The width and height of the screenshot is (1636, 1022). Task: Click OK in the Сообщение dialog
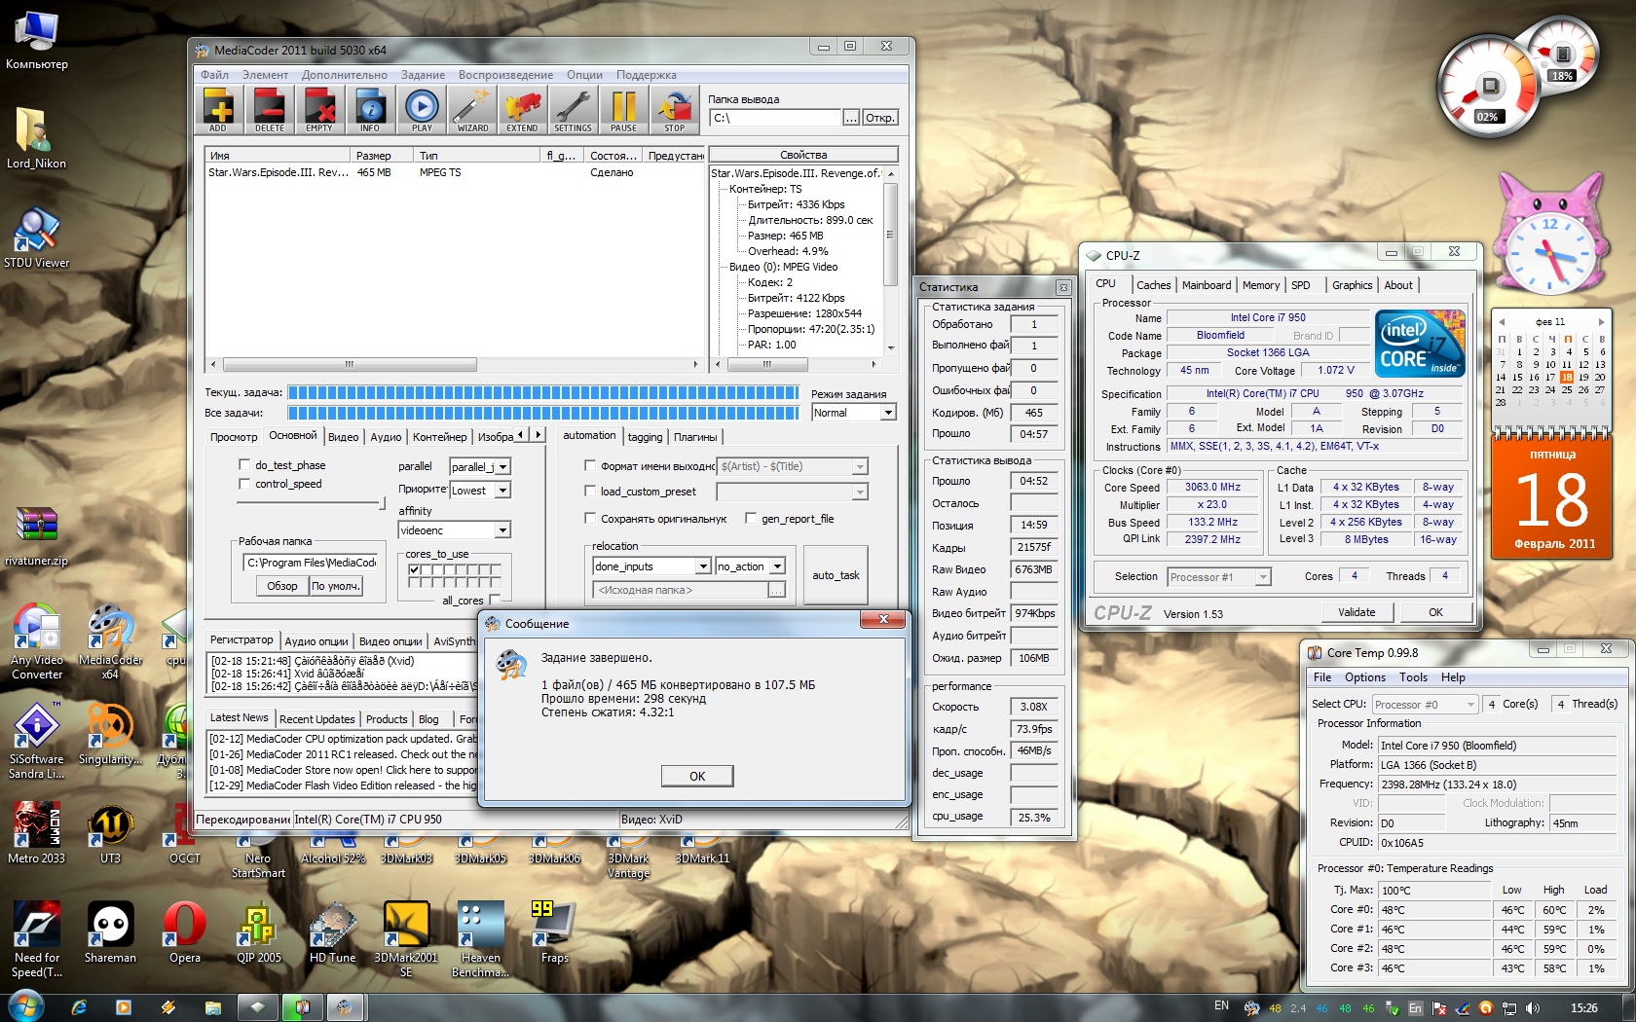point(697,776)
